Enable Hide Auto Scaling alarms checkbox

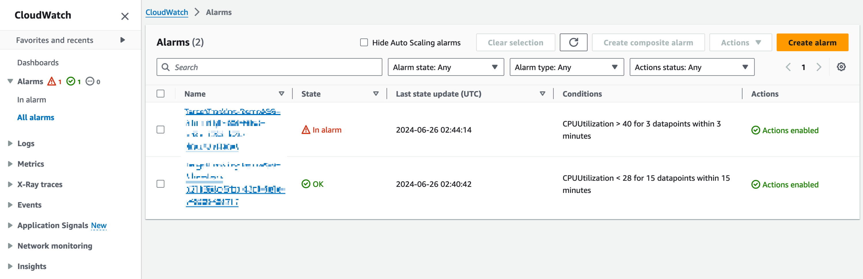(364, 42)
